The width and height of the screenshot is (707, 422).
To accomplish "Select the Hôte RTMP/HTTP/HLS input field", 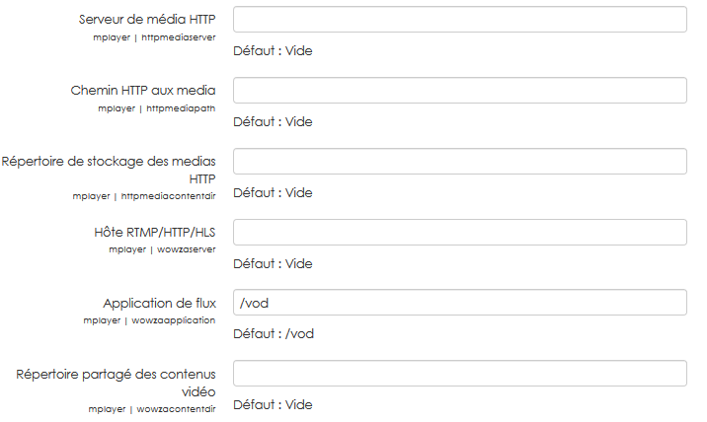I will pyautogui.click(x=459, y=233).
